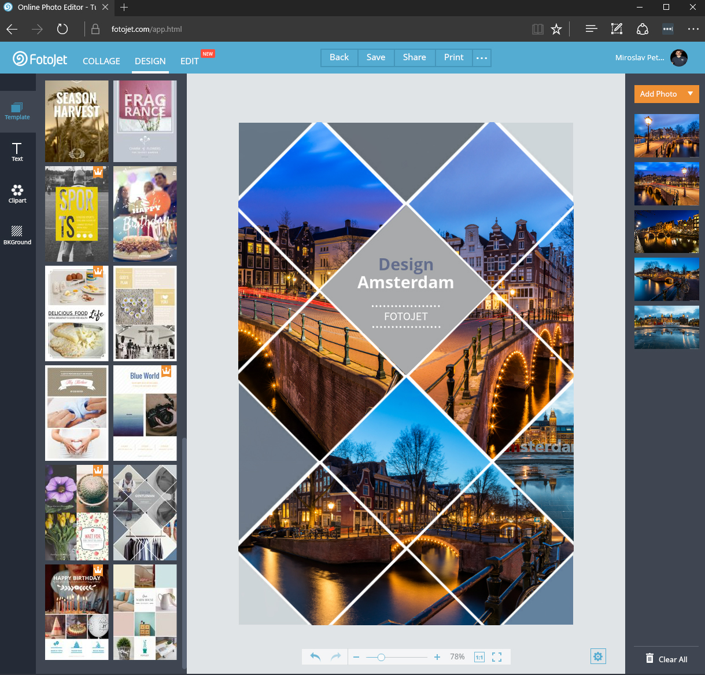
Task: Select the Blue World template thumbnail
Action: coord(145,413)
